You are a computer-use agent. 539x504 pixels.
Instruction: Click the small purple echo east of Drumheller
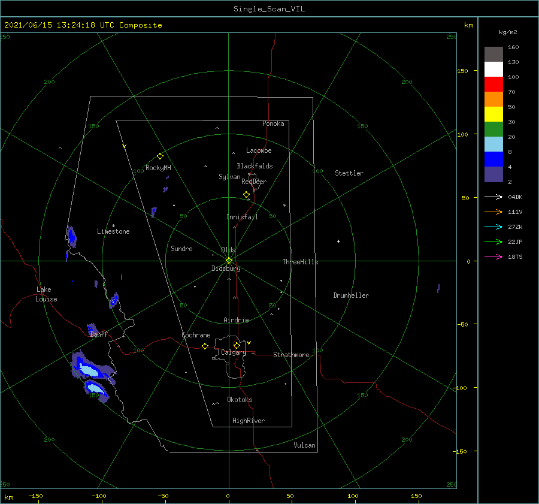[438, 288]
